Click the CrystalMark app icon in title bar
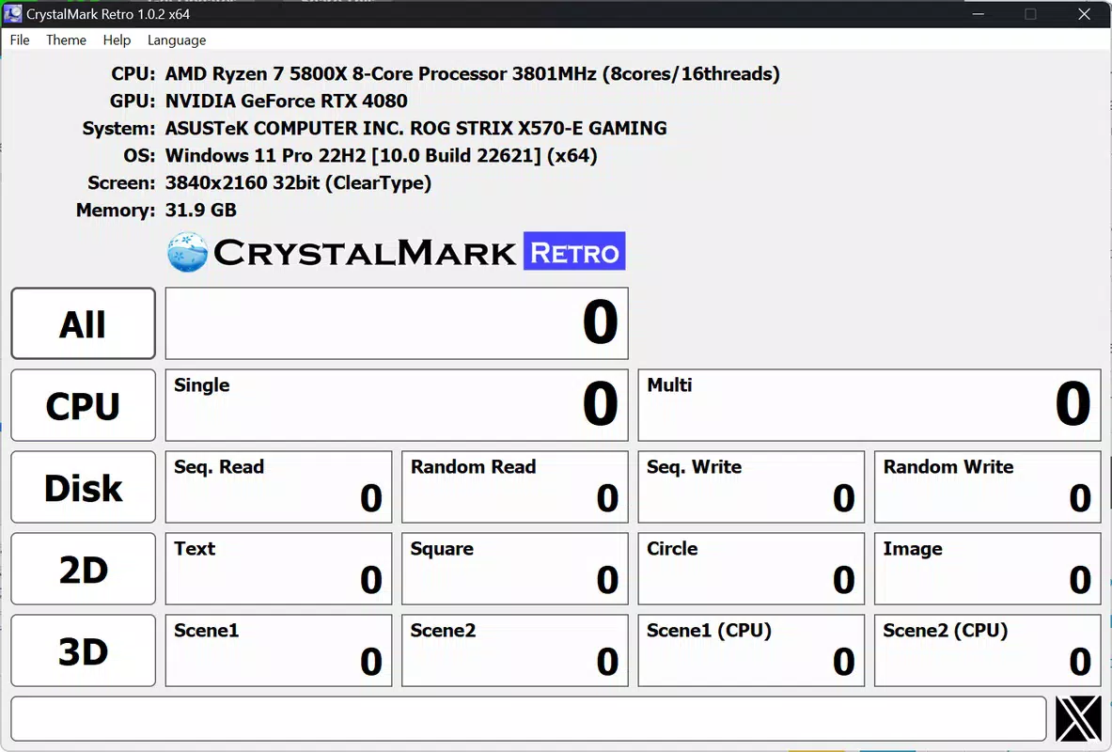 (13, 13)
